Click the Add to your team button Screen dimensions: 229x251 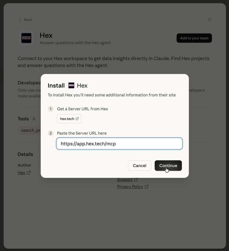click(194, 38)
